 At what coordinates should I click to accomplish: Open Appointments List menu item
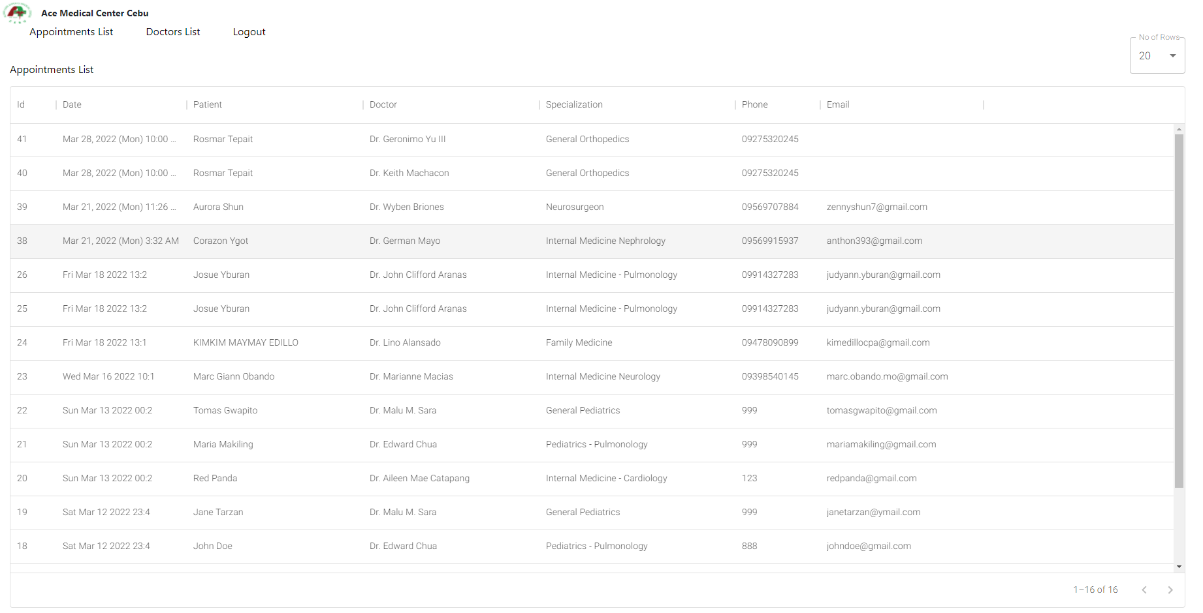point(71,32)
